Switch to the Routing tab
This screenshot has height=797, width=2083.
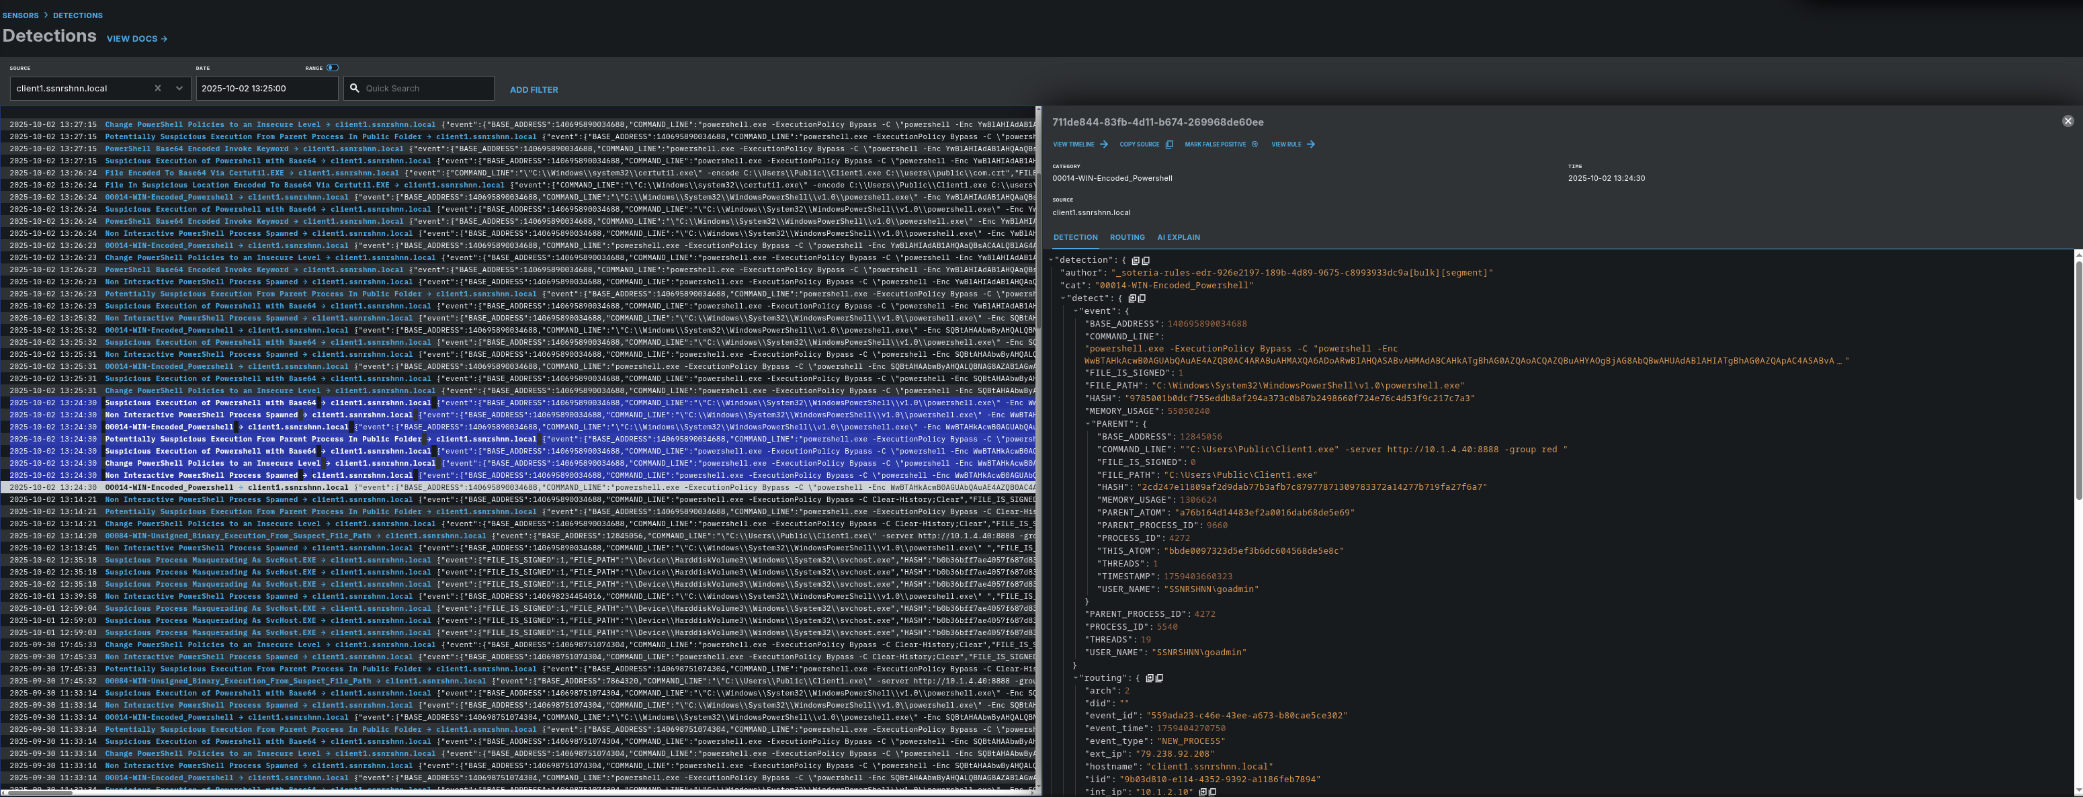(1126, 238)
